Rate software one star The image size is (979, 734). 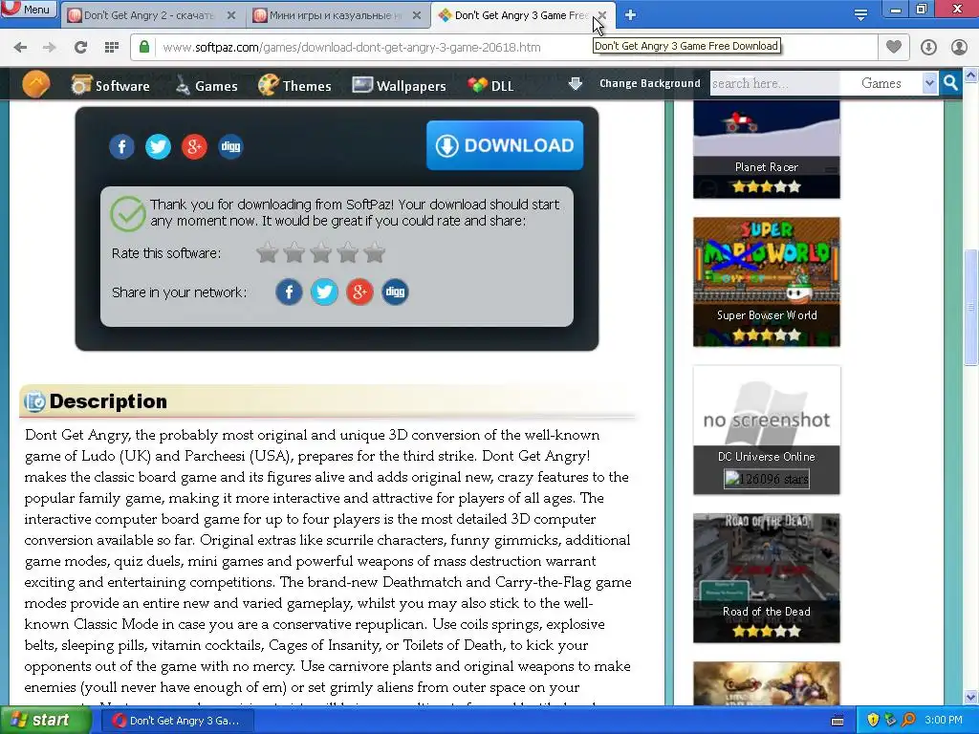[x=268, y=252]
